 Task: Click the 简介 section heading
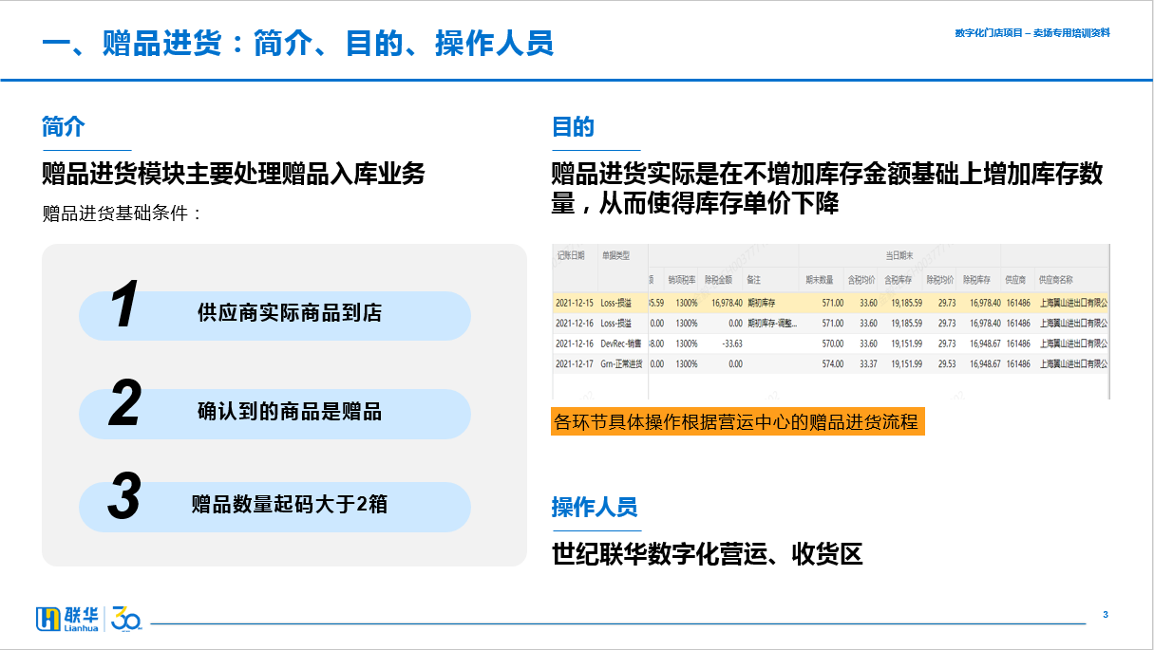pos(64,127)
